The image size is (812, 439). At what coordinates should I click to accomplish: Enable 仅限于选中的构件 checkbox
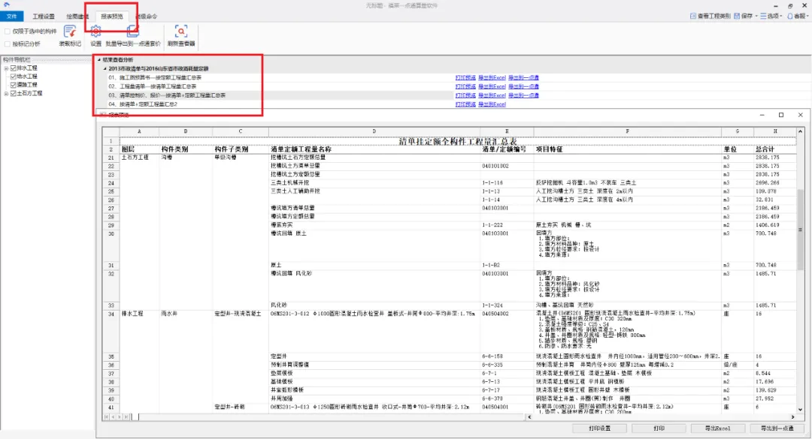[x=8, y=32]
